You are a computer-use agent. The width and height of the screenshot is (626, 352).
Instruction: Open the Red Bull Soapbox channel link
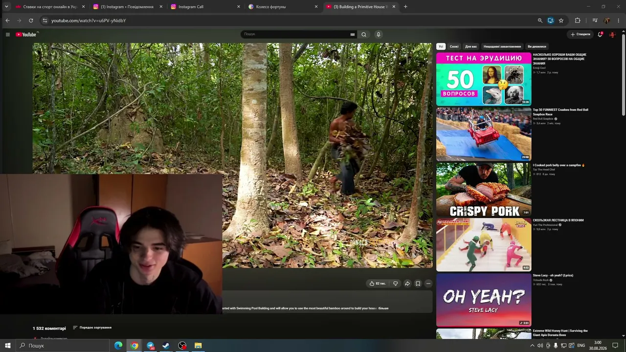[543, 119]
